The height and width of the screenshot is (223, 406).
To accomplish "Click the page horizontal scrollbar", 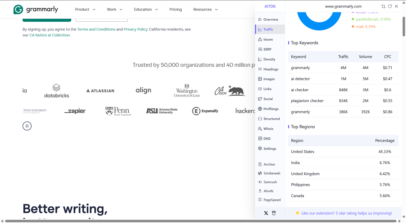I will (201, 221).
